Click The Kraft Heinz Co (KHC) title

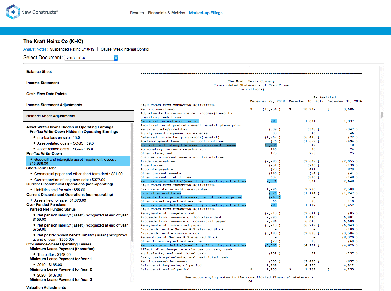tap(53, 42)
